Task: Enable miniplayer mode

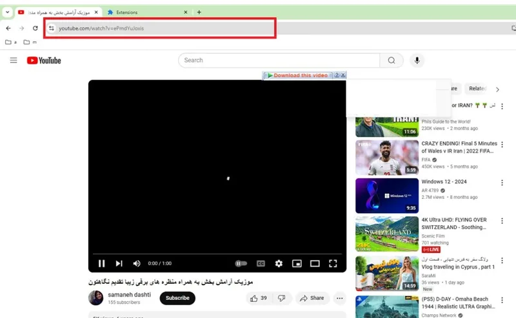Action: point(297,263)
